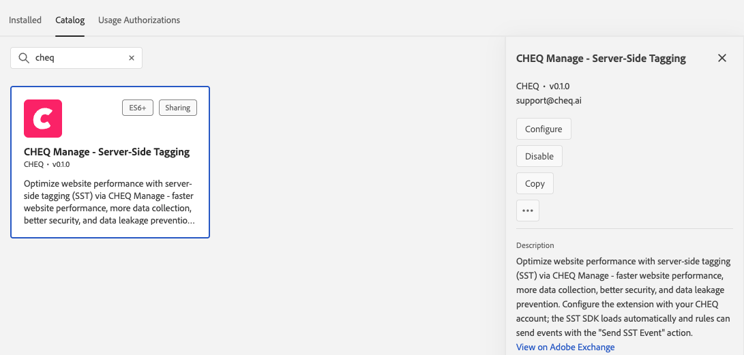Select the CHEQ Manage card title
The image size is (744, 355).
point(107,152)
